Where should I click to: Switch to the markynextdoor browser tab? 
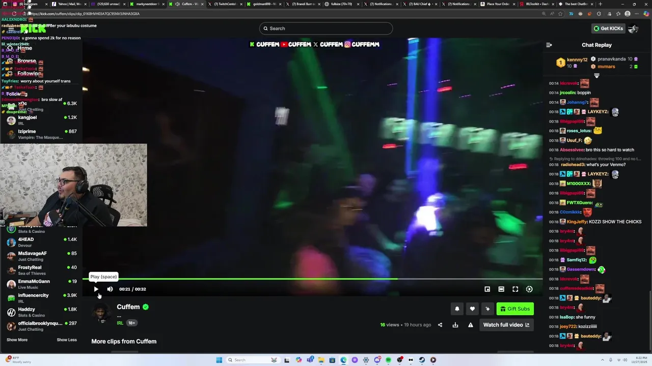click(148, 4)
